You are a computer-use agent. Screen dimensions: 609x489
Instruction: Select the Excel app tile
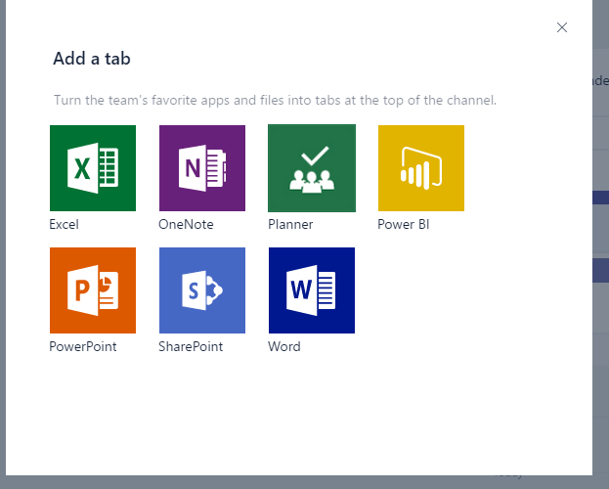tap(93, 168)
